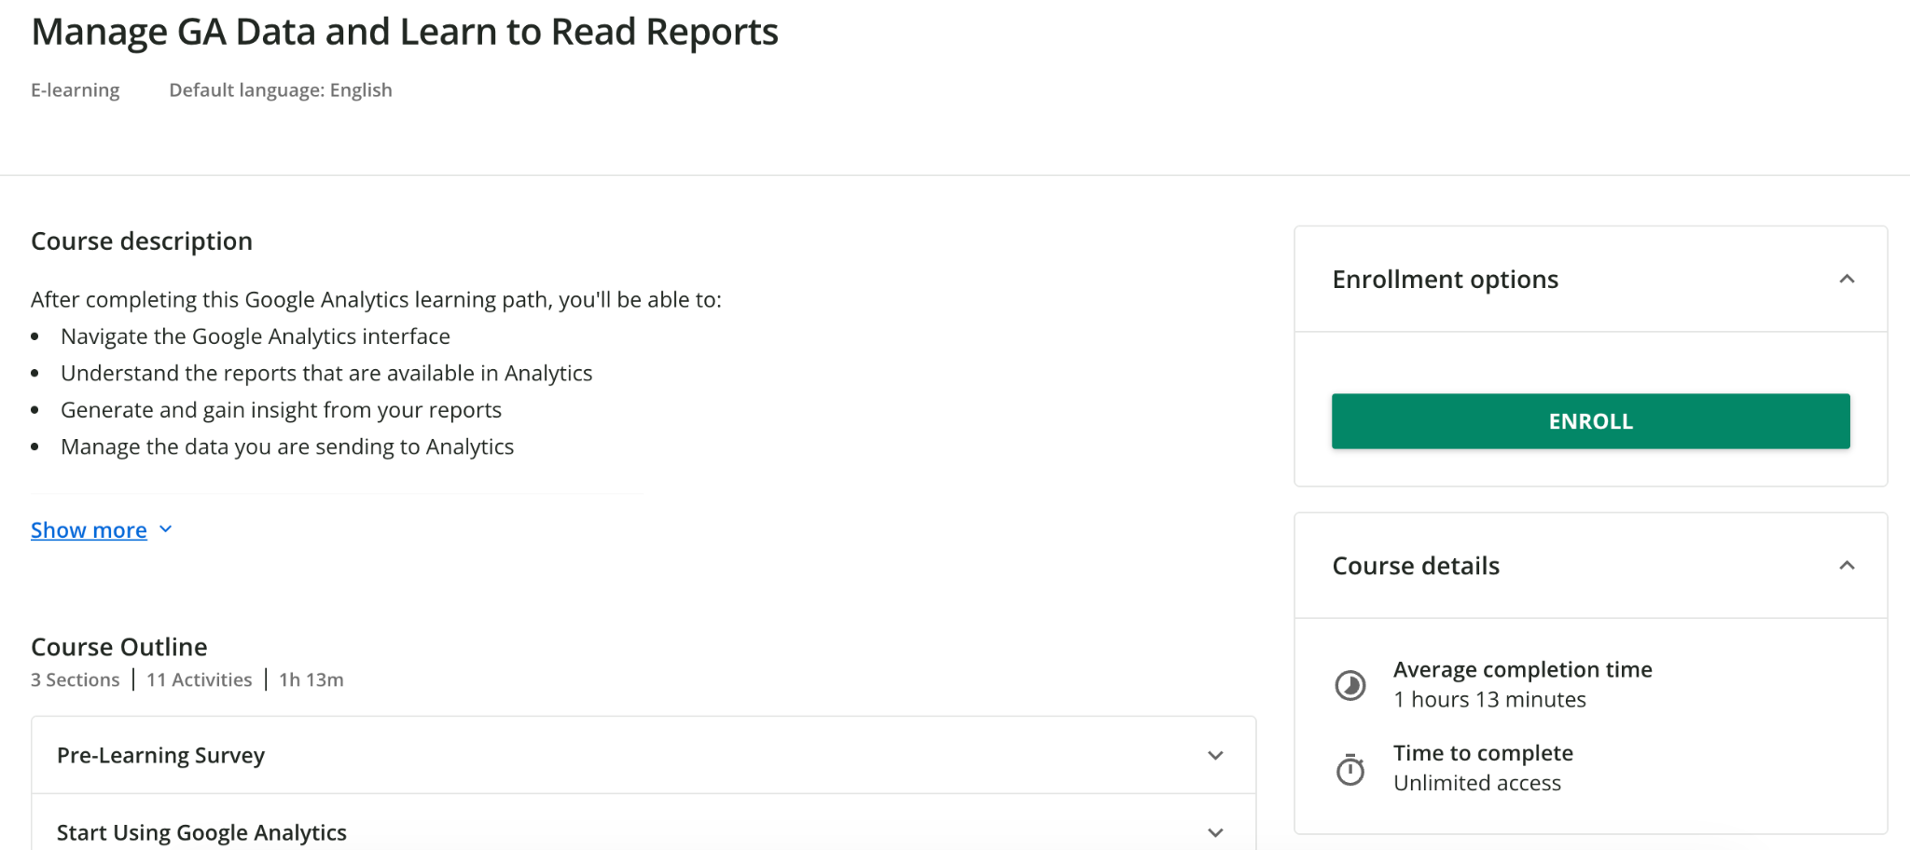Open the Show more link
Viewport: 1910px width, 850px height.
pyautogui.click(x=89, y=530)
